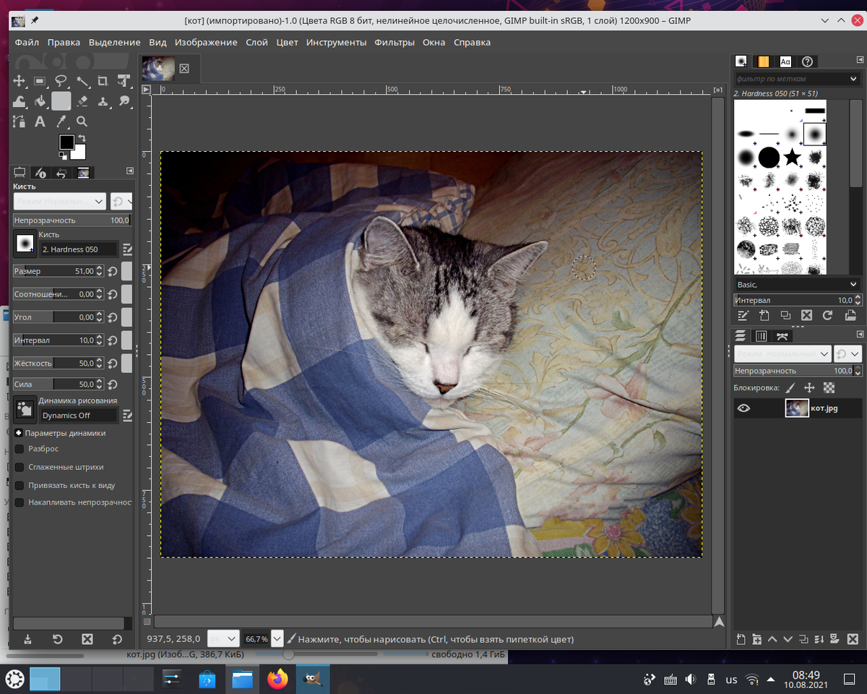Viewport: 867px width, 694px height.
Task: Toggle lock alpha channel checkerboard icon
Action: 829,388
